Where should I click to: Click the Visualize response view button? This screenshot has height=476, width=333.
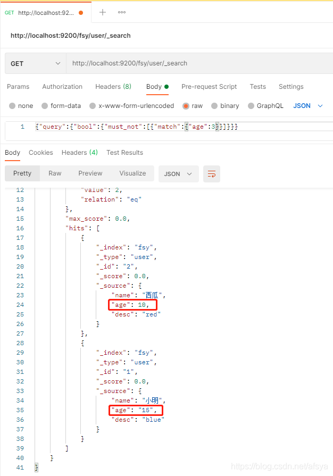[x=132, y=173]
